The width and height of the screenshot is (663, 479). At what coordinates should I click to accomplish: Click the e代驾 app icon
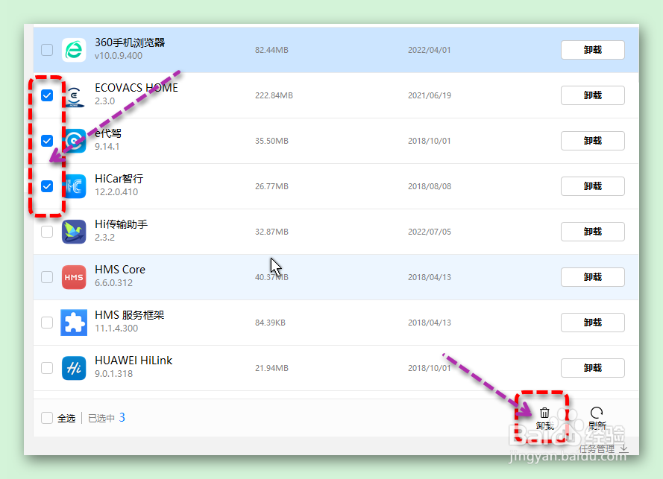tap(75, 141)
